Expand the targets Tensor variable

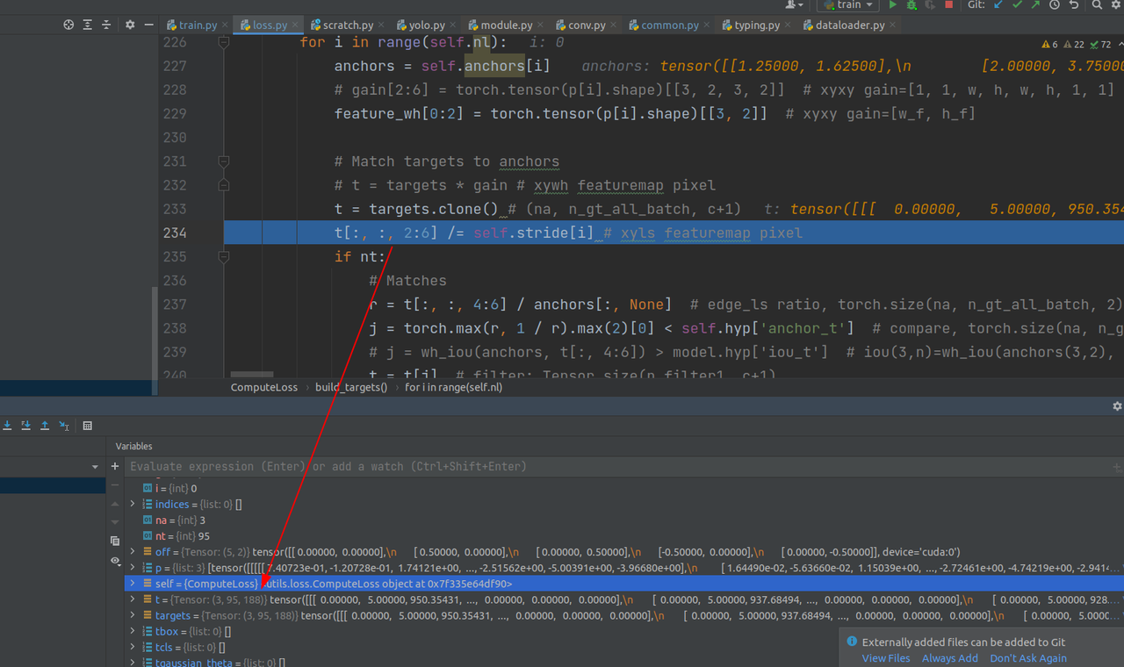(x=133, y=615)
